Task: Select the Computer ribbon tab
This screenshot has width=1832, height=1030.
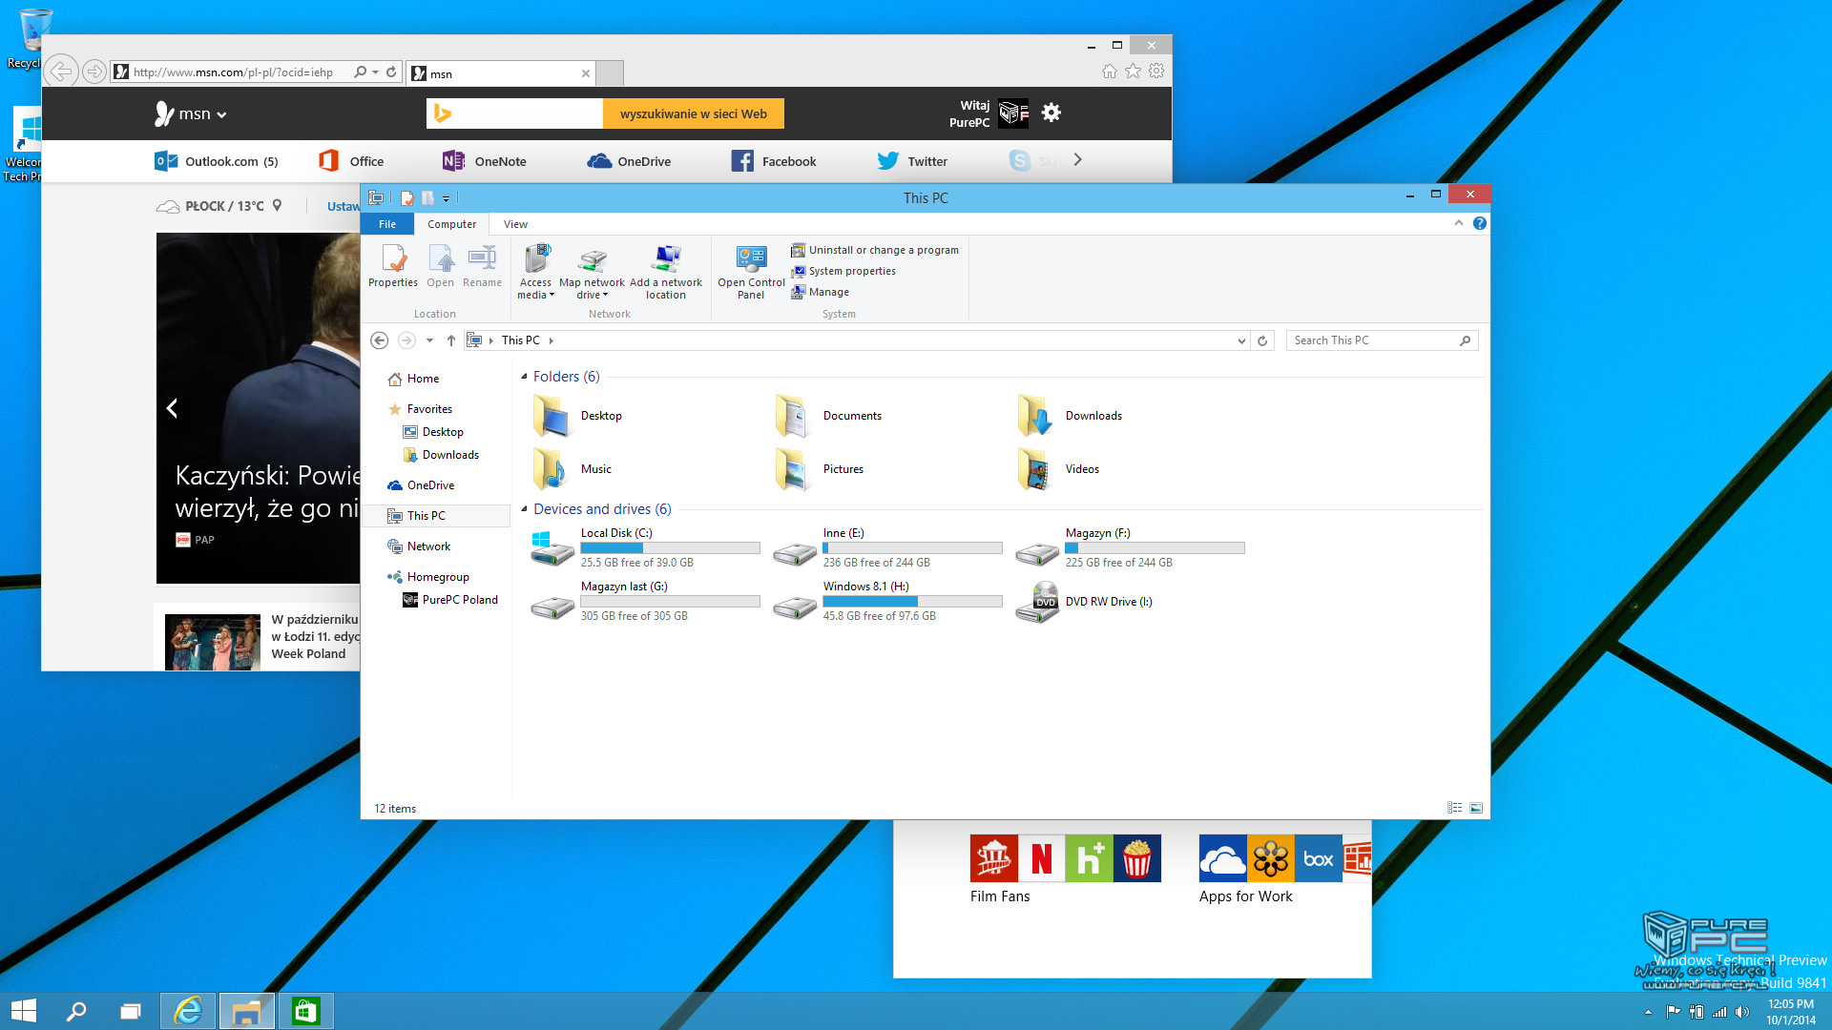Action: click(x=451, y=224)
